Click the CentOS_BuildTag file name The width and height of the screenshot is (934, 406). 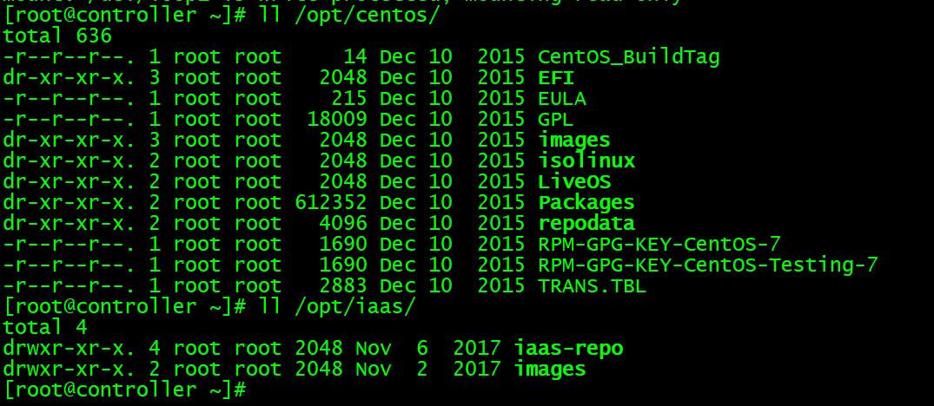(x=628, y=57)
